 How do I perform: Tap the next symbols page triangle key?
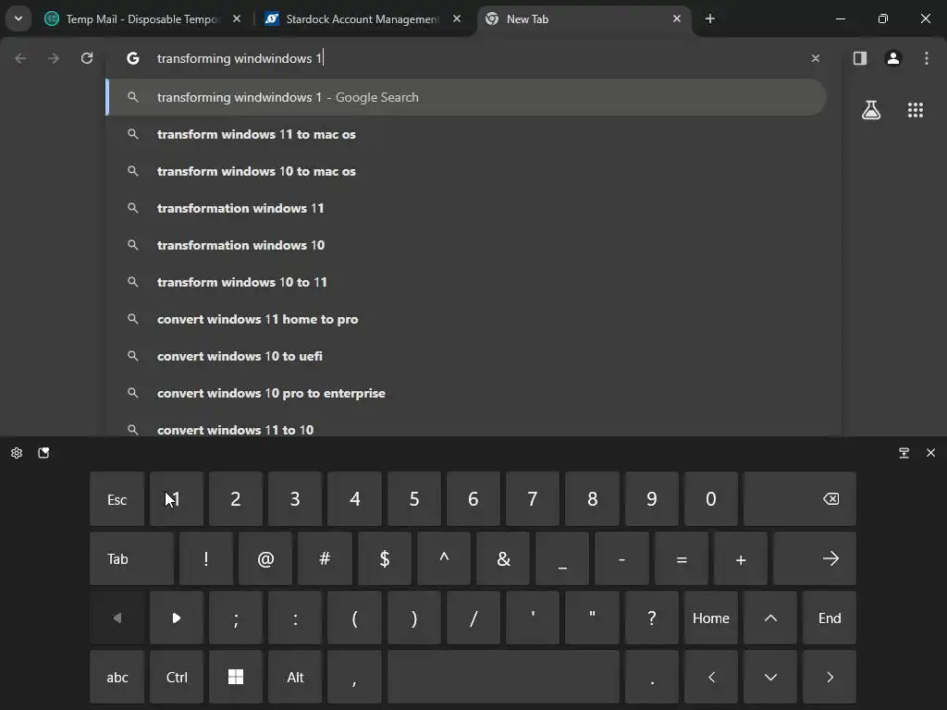click(x=177, y=618)
